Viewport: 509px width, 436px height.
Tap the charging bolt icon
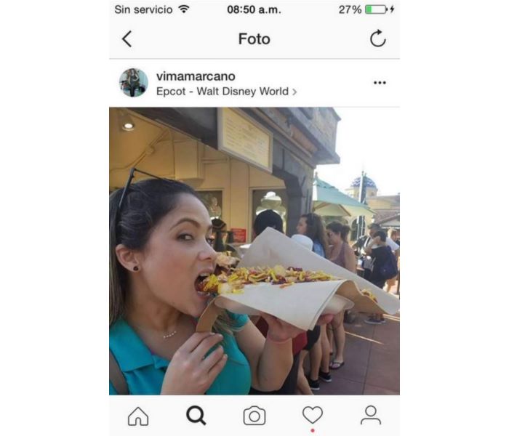392,9
